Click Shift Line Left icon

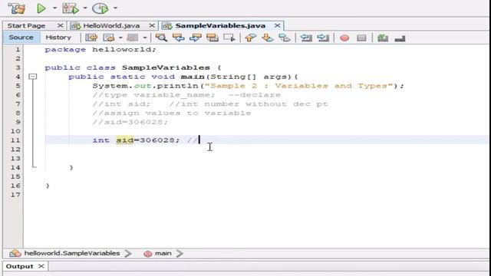point(306,38)
